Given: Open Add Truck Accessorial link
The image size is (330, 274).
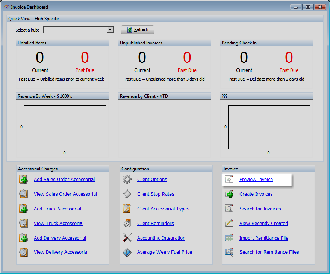Looking at the screenshot, I should 58,209.
